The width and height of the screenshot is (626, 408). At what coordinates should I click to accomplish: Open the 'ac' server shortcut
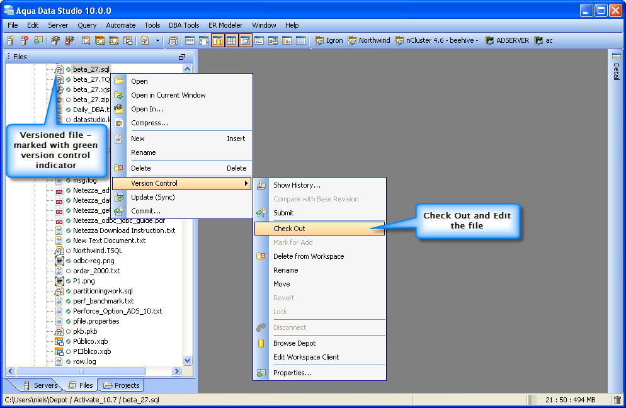click(543, 40)
